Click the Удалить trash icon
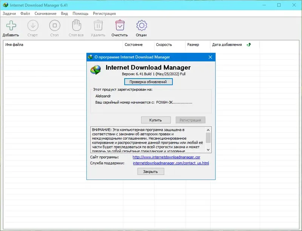The image size is (302, 231). tap(98, 25)
